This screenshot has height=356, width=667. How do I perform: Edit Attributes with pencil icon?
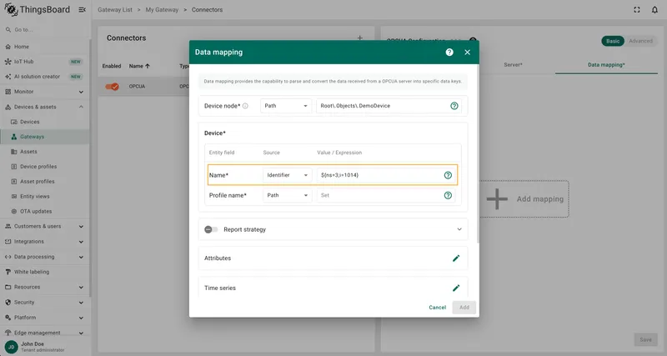point(456,258)
